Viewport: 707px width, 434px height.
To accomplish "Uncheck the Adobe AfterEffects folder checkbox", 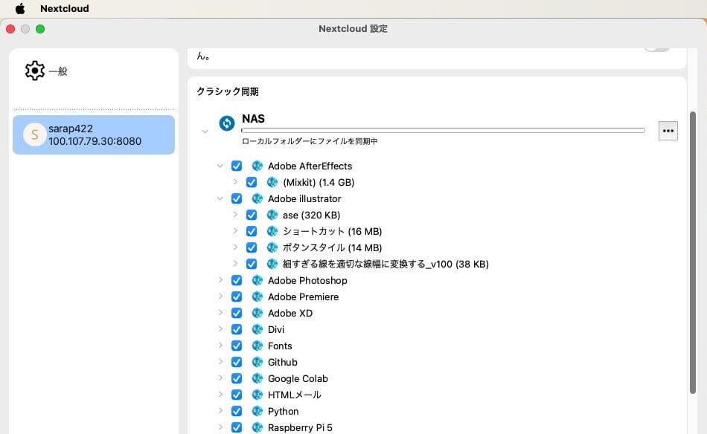I will click(x=236, y=166).
